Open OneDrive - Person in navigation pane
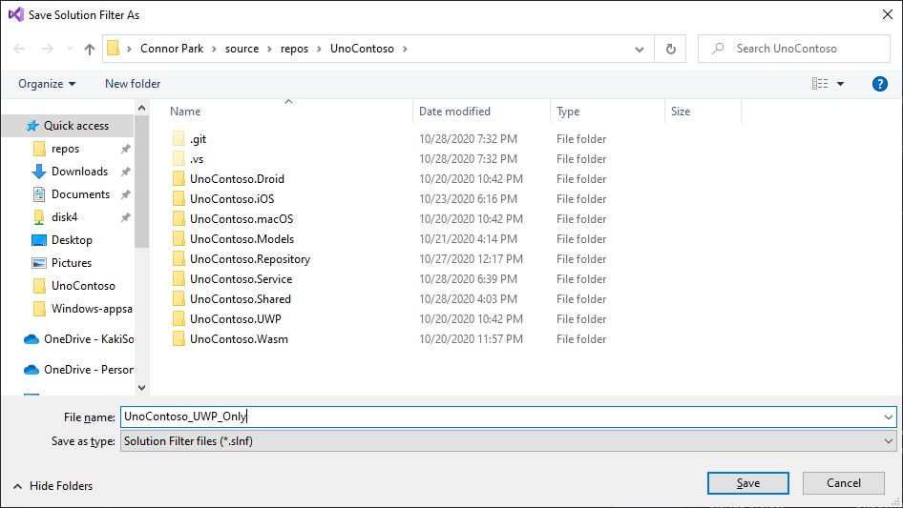 tap(89, 370)
